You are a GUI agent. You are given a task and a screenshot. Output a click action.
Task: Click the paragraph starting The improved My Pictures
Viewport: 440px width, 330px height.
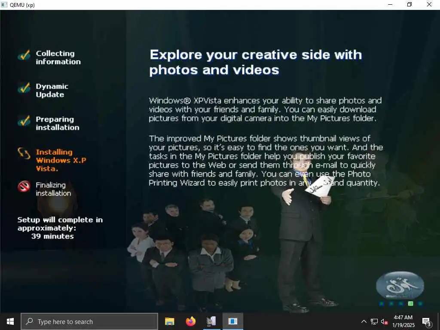(x=266, y=161)
